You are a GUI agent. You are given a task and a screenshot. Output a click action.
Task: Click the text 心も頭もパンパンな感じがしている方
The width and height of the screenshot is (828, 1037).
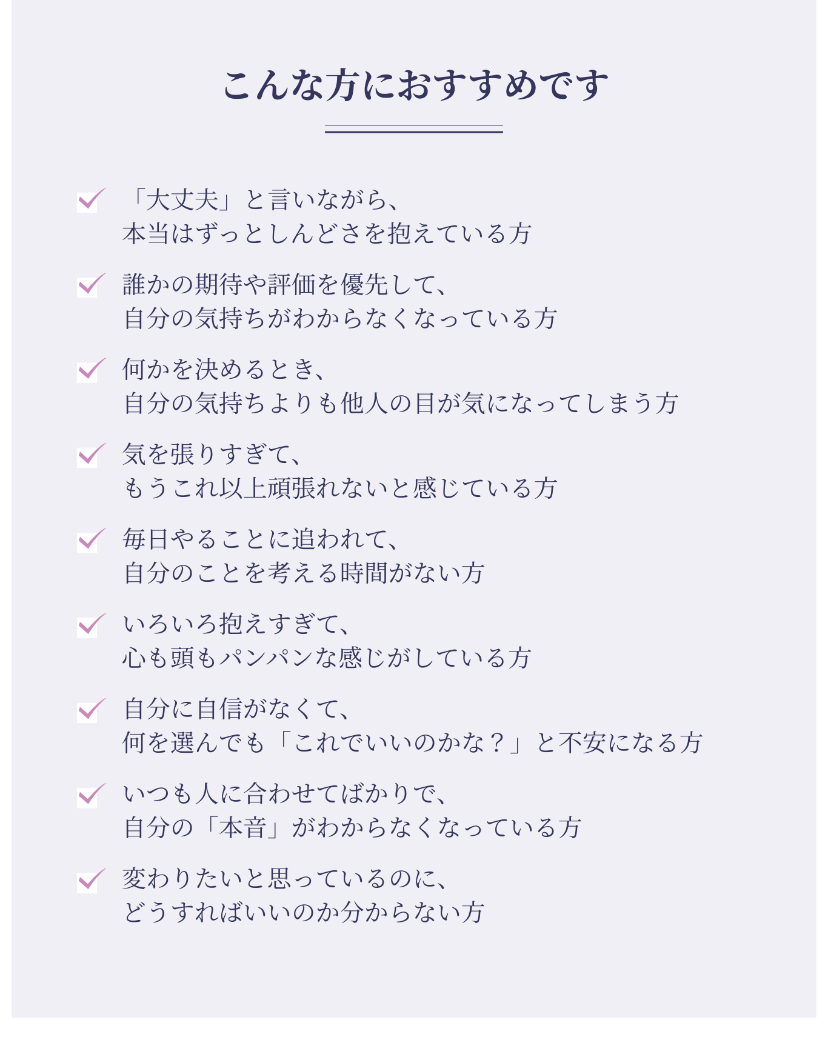click(x=327, y=658)
